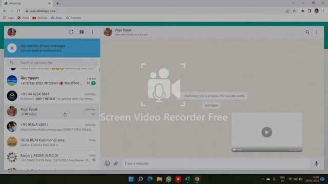Open the Apps bookmark
Viewport: 328px width, 184px height.
[x=9, y=18]
